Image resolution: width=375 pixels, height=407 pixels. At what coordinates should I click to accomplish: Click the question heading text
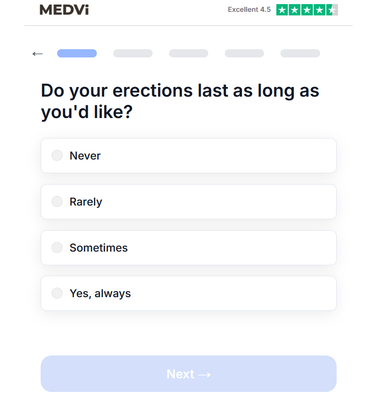(x=180, y=101)
